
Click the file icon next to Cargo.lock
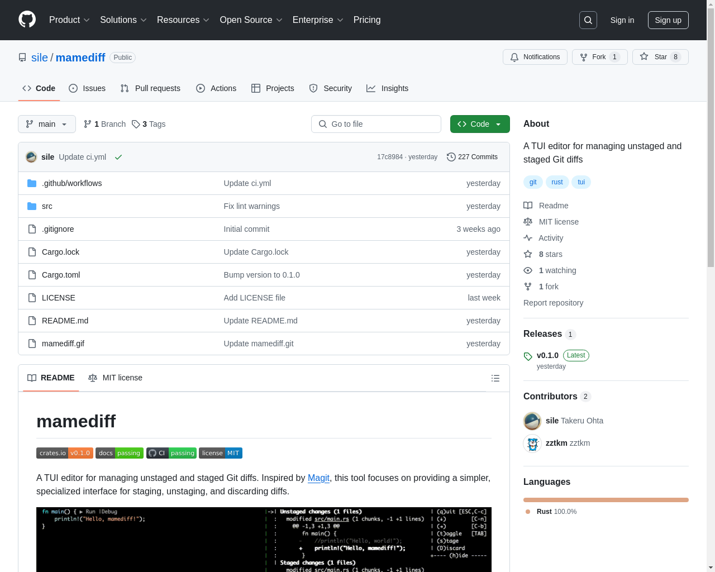[x=32, y=252]
